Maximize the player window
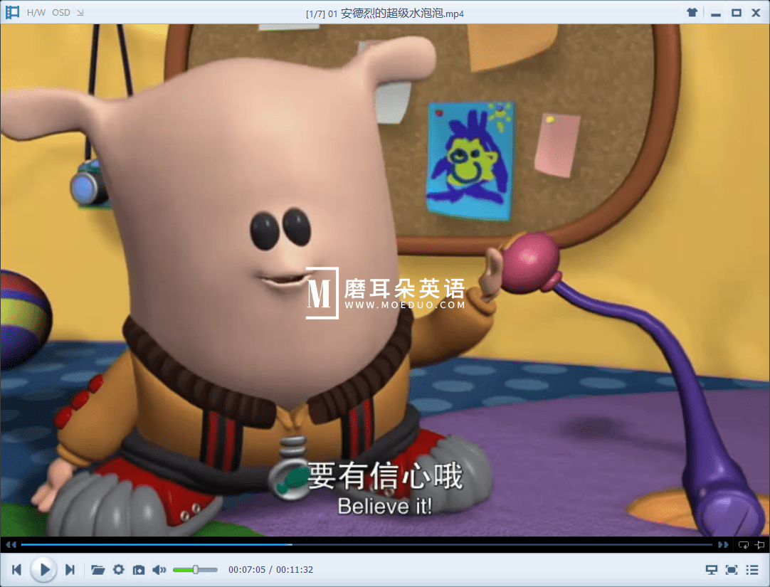This screenshot has width=770, height=587. (737, 13)
